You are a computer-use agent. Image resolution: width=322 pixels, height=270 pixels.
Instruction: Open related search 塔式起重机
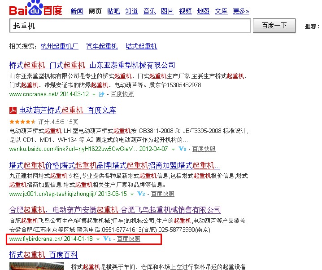141,46
